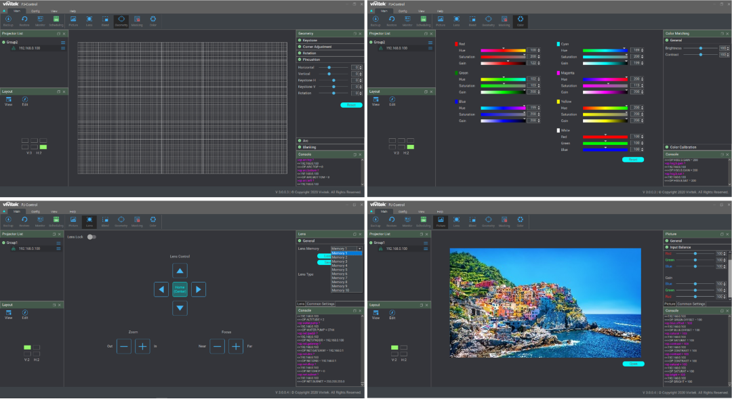Click Restore icon in the Lens window toolbar
The image size is (732, 399).
(x=24, y=220)
